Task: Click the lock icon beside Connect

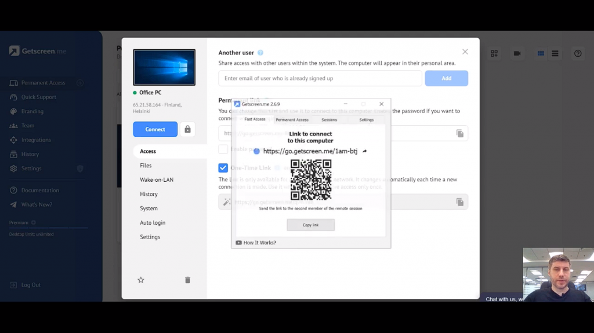Action: click(187, 129)
